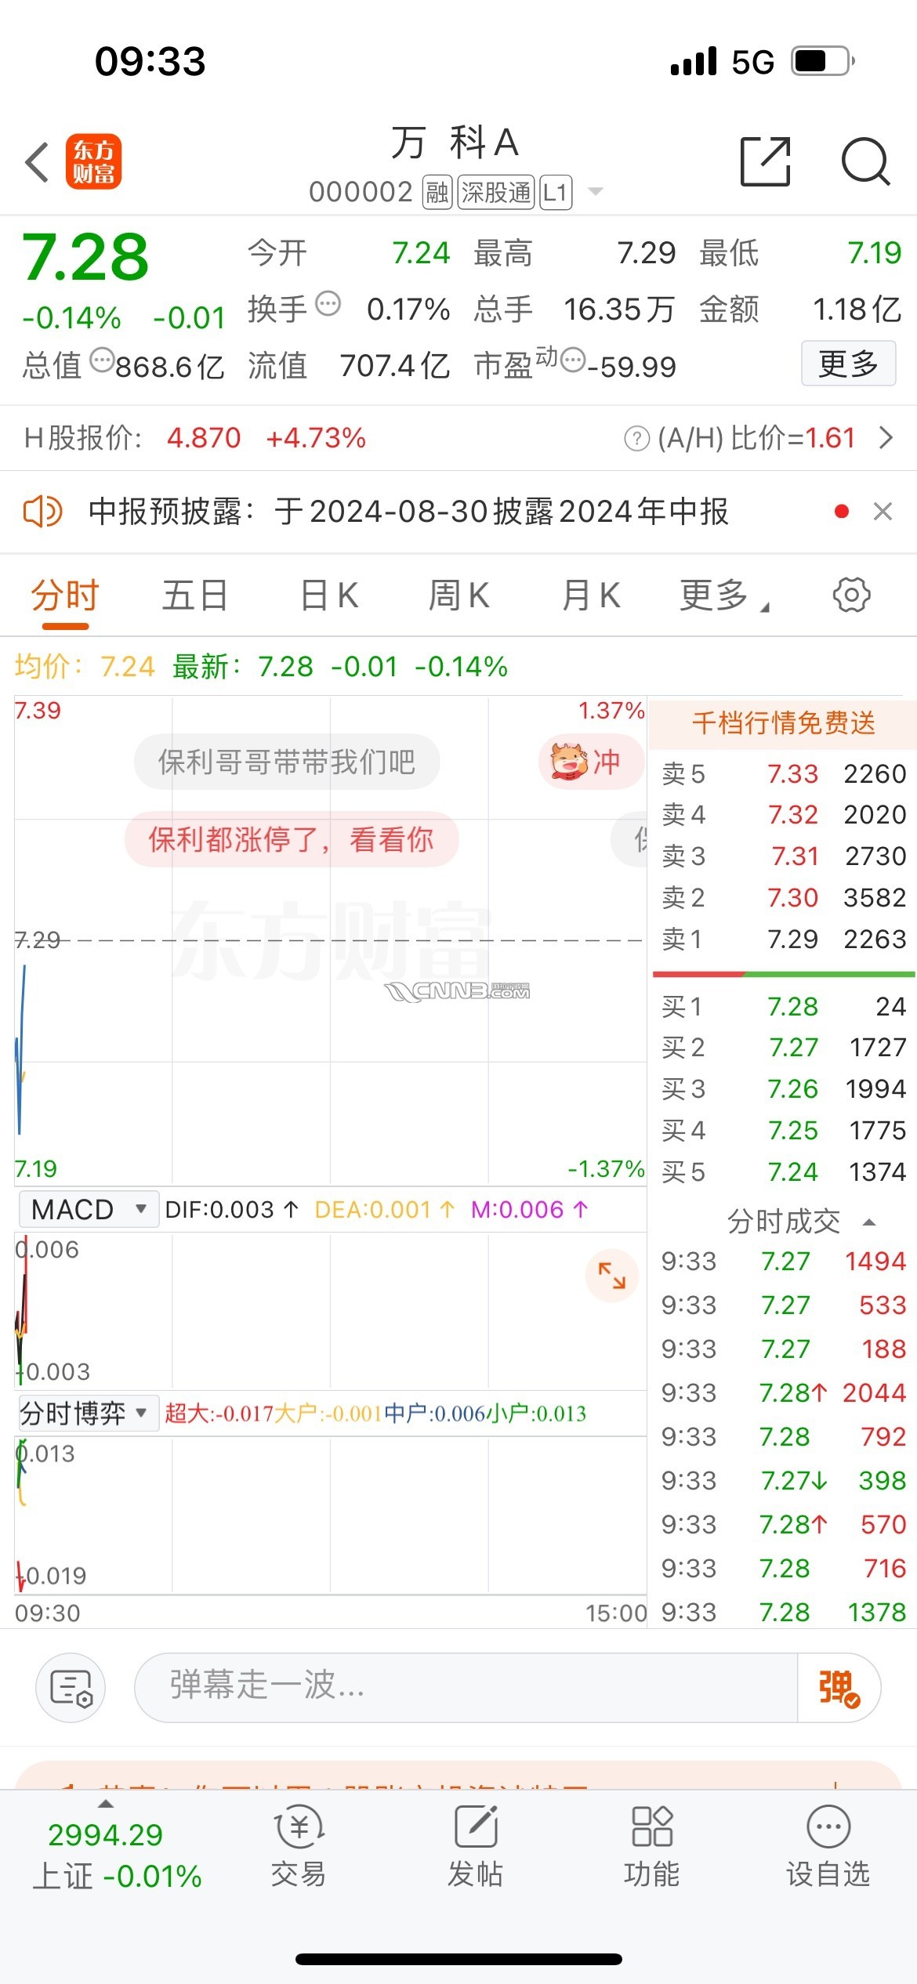Tap the 金额 1.18亿 value
Image resolution: width=917 pixels, height=1984 pixels.
(857, 310)
